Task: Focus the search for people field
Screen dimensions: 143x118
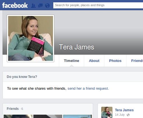Action: pos(98,5)
